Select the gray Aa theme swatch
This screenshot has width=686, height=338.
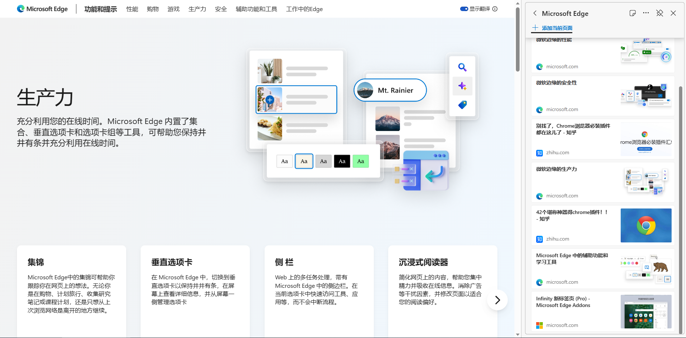coord(323,161)
